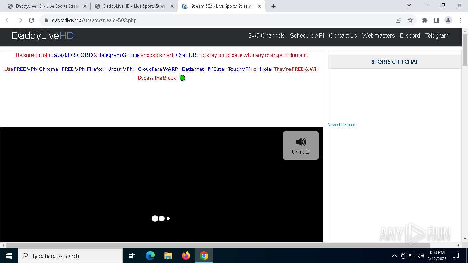Click the scroll down arrow of page scrollbar

(x=465, y=239)
